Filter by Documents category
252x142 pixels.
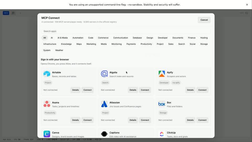[178, 38]
